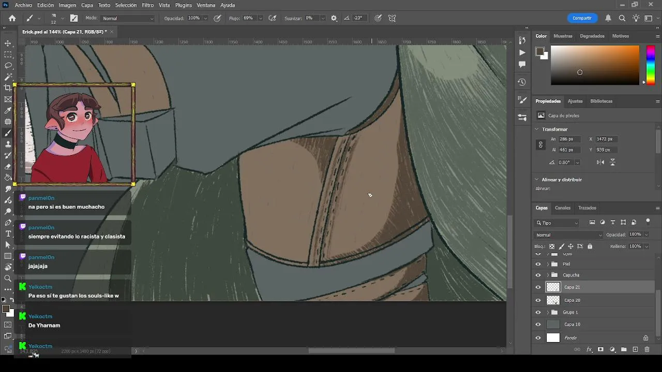The height and width of the screenshot is (372, 662).
Task: Open the brush settings panel toggle
Action: (74, 18)
